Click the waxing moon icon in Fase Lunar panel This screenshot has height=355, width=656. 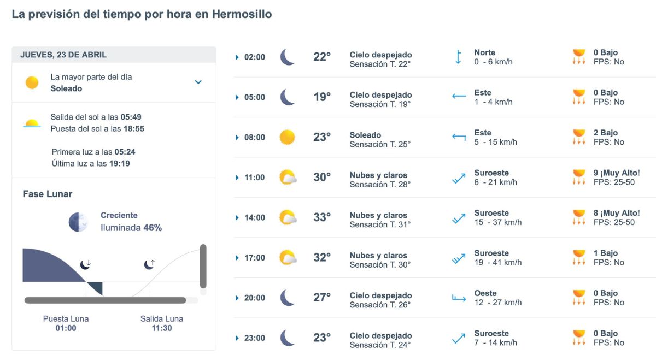pos(78,220)
